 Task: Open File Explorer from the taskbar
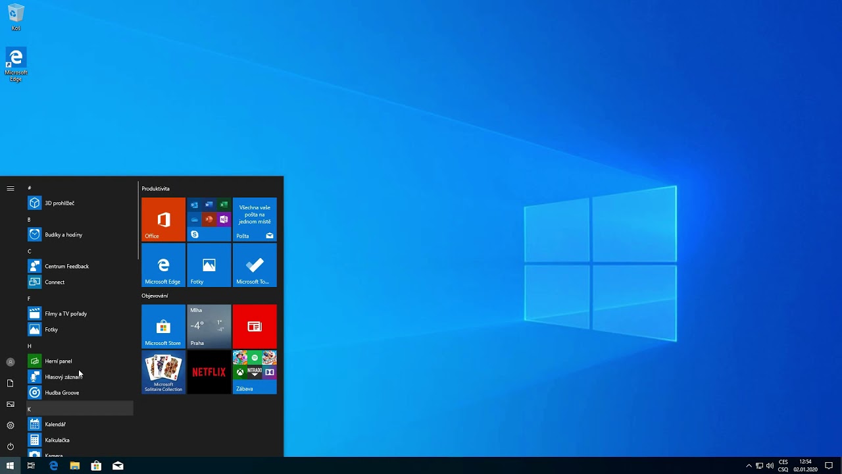pos(75,465)
